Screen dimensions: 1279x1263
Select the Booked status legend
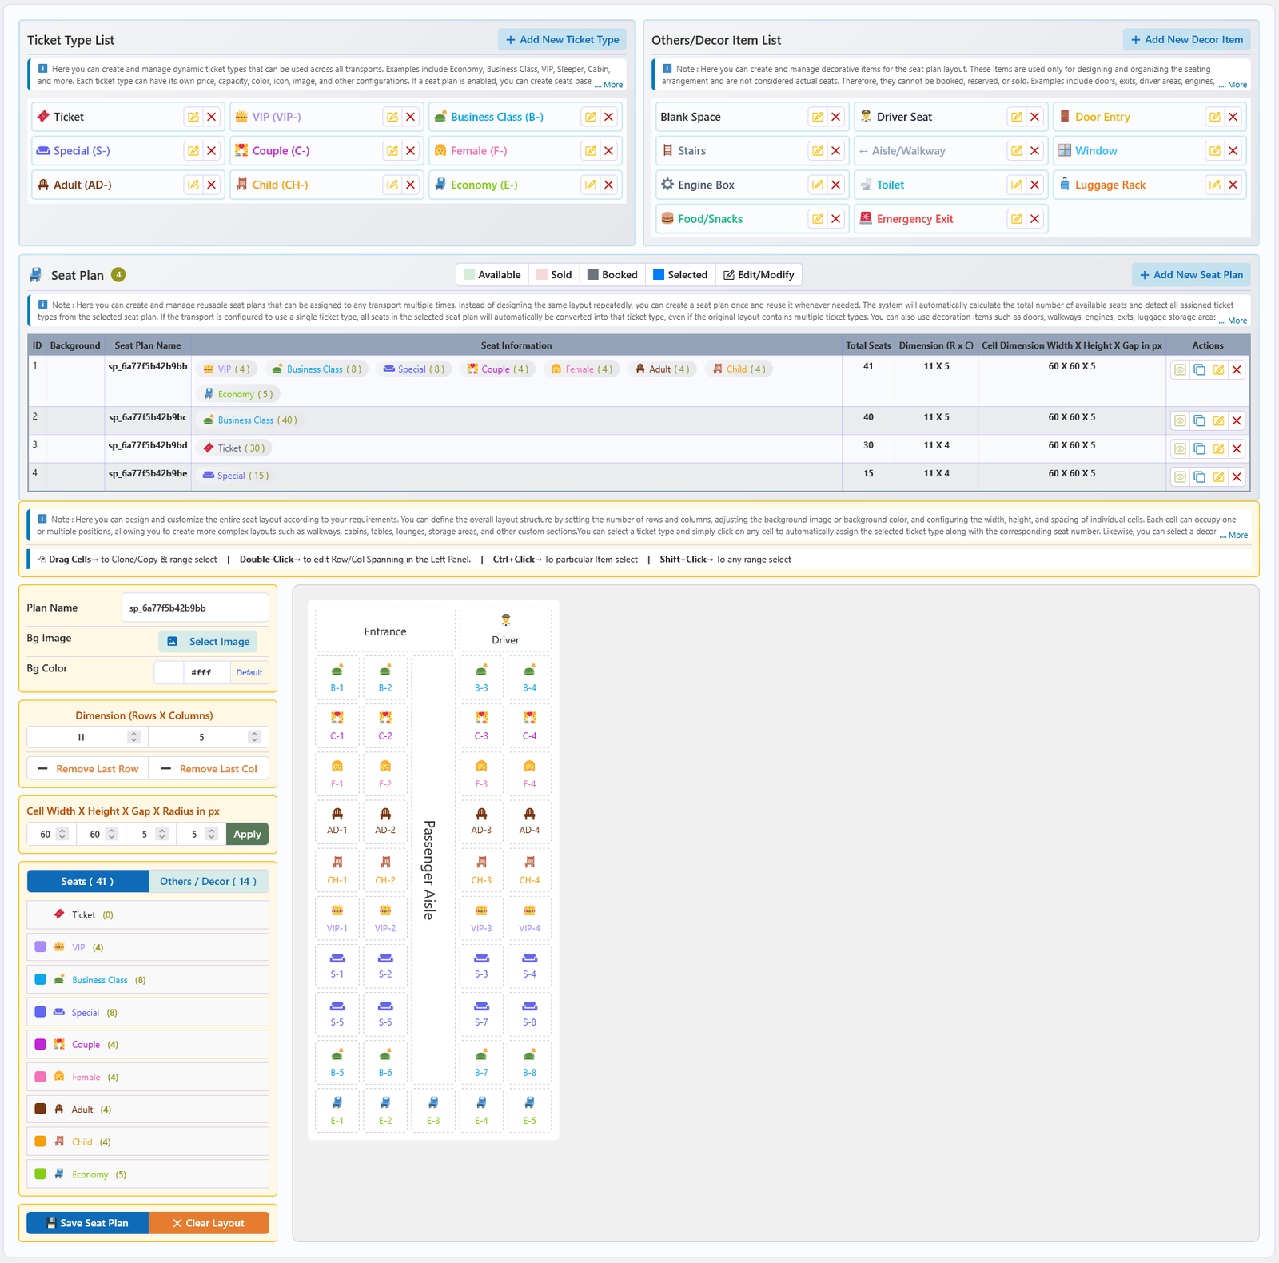coord(612,275)
